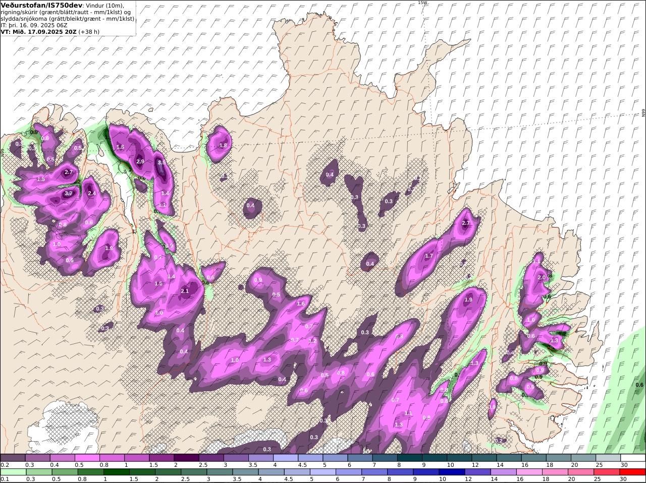Click the 1.7 precipitation value on the map
This screenshot has height=483, width=646.
point(429,256)
